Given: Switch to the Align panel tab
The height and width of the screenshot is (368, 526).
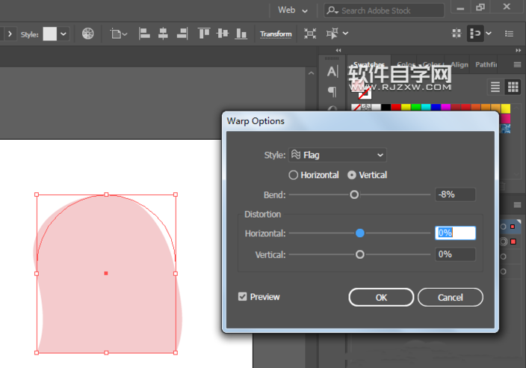Looking at the screenshot, I should pos(460,64).
